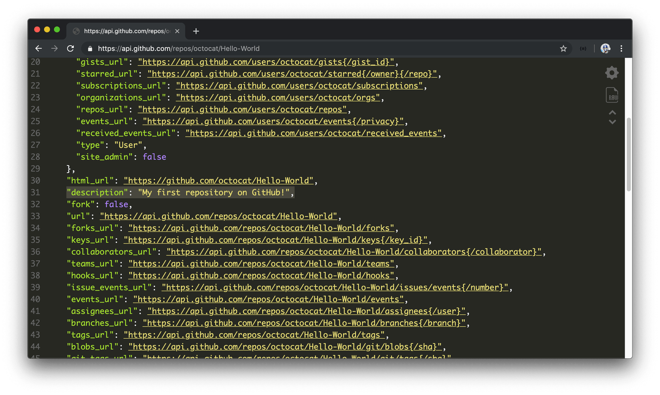Open the html_url github.com link
660x395 pixels.
(x=219, y=181)
